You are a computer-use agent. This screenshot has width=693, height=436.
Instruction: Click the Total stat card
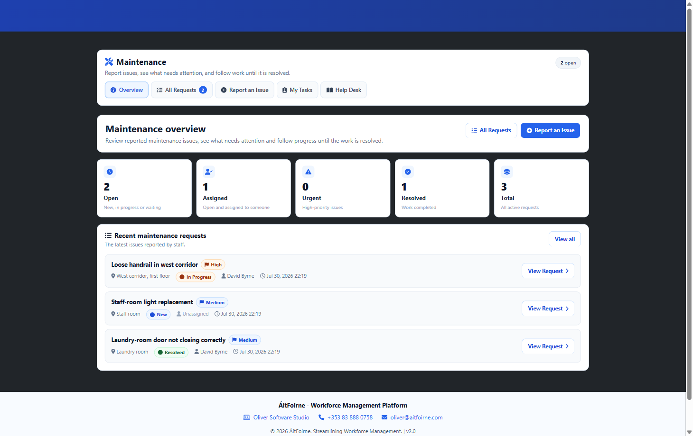click(x=542, y=188)
